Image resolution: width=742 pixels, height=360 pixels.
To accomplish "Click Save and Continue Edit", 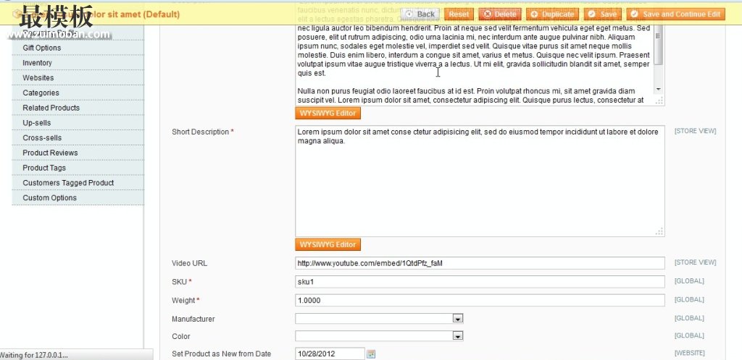I will click(675, 14).
